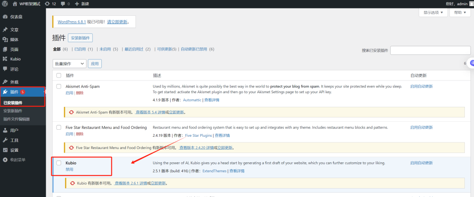The image size is (474, 197).
Task: Select the 最近启用过 (2) filter
Action: 137,49
